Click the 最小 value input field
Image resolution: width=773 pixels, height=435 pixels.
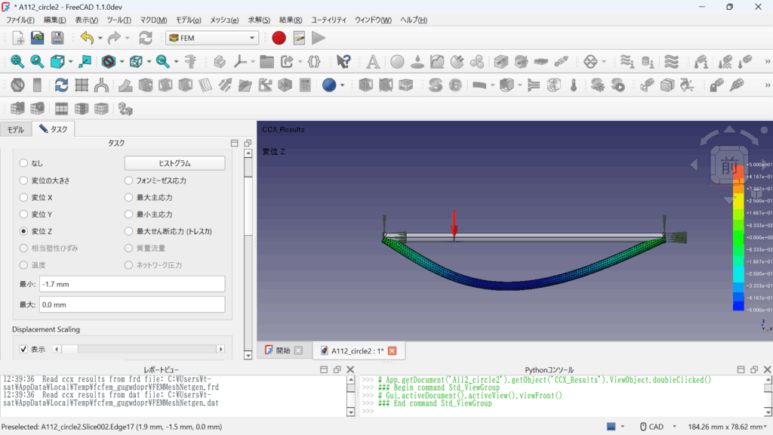coord(131,284)
